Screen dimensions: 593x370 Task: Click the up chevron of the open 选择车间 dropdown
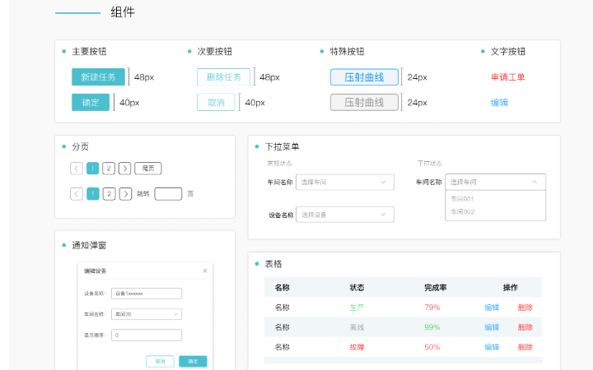pos(535,182)
